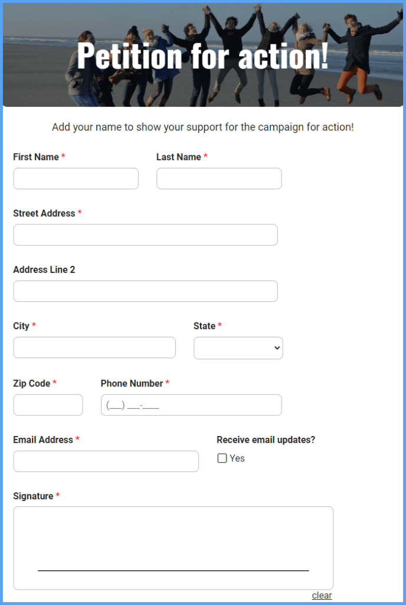Click the Address Line 2 field
This screenshot has height=605, width=406.
pos(145,291)
